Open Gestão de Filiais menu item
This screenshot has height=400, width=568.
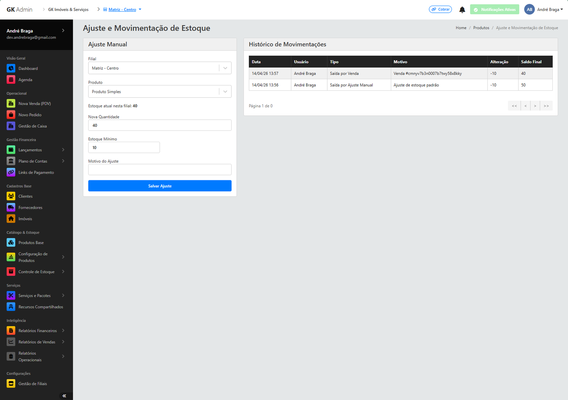[32, 384]
